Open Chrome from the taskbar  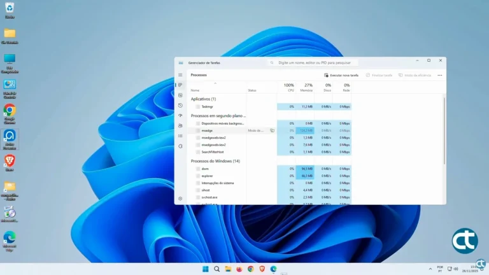click(251, 269)
